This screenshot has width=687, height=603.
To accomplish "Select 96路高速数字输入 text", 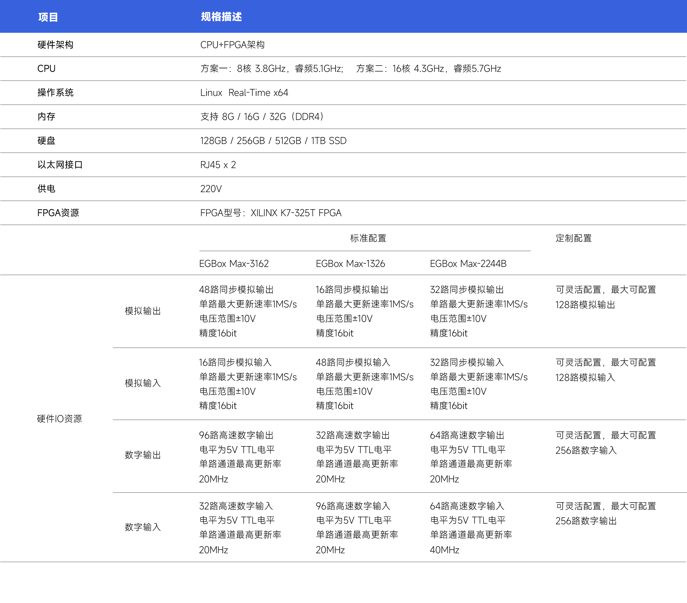I will click(353, 506).
